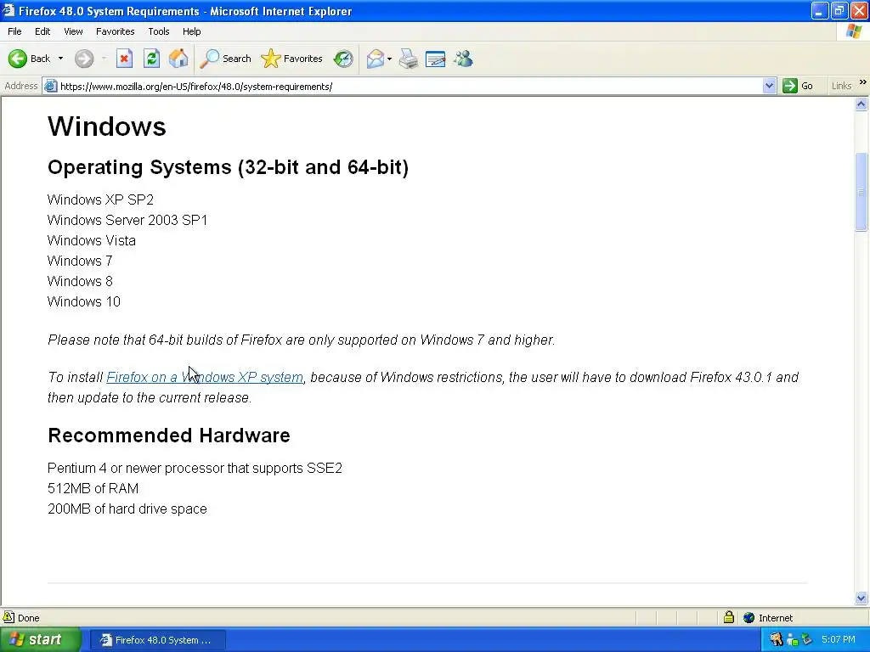Print the page with printer icon
Screen dimensions: 870x652
coord(409,59)
